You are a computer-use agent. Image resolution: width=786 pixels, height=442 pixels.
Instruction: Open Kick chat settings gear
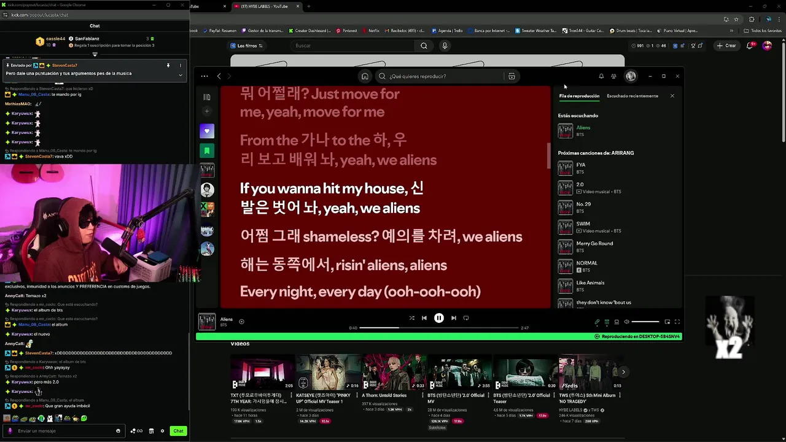point(163,431)
